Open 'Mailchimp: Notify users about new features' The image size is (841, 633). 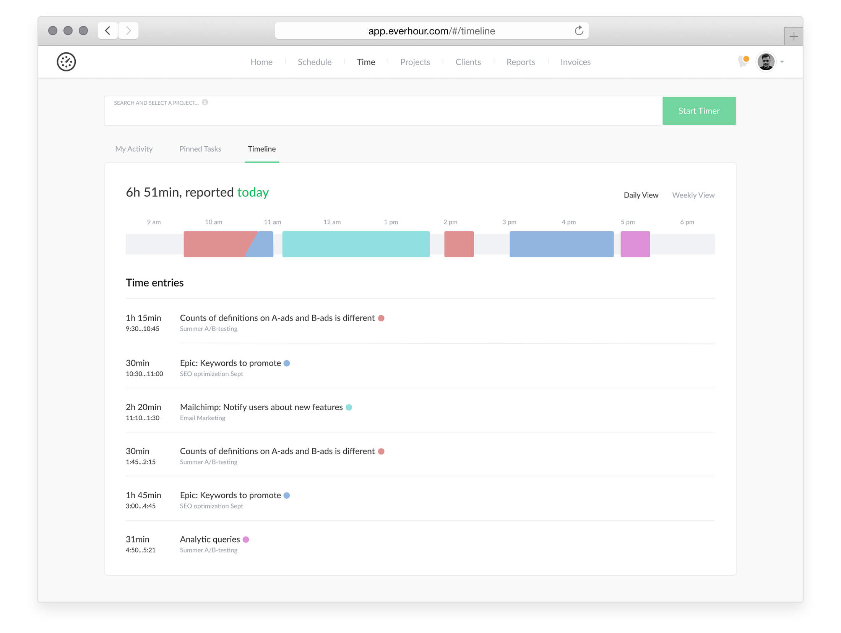(261, 407)
